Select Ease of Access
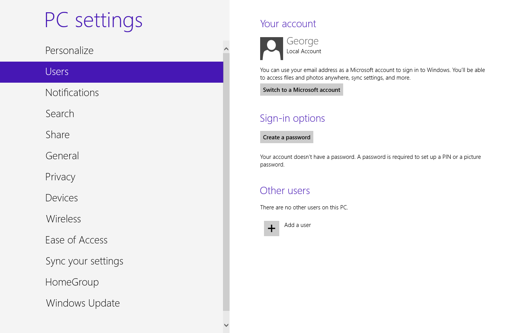505x333 pixels. [112, 240]
